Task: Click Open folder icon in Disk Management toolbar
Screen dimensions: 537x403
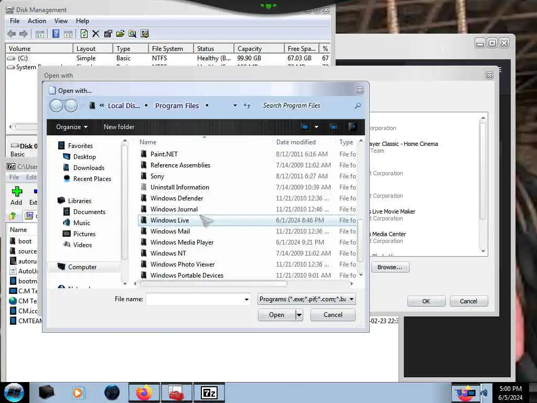Action: point(120,34)
